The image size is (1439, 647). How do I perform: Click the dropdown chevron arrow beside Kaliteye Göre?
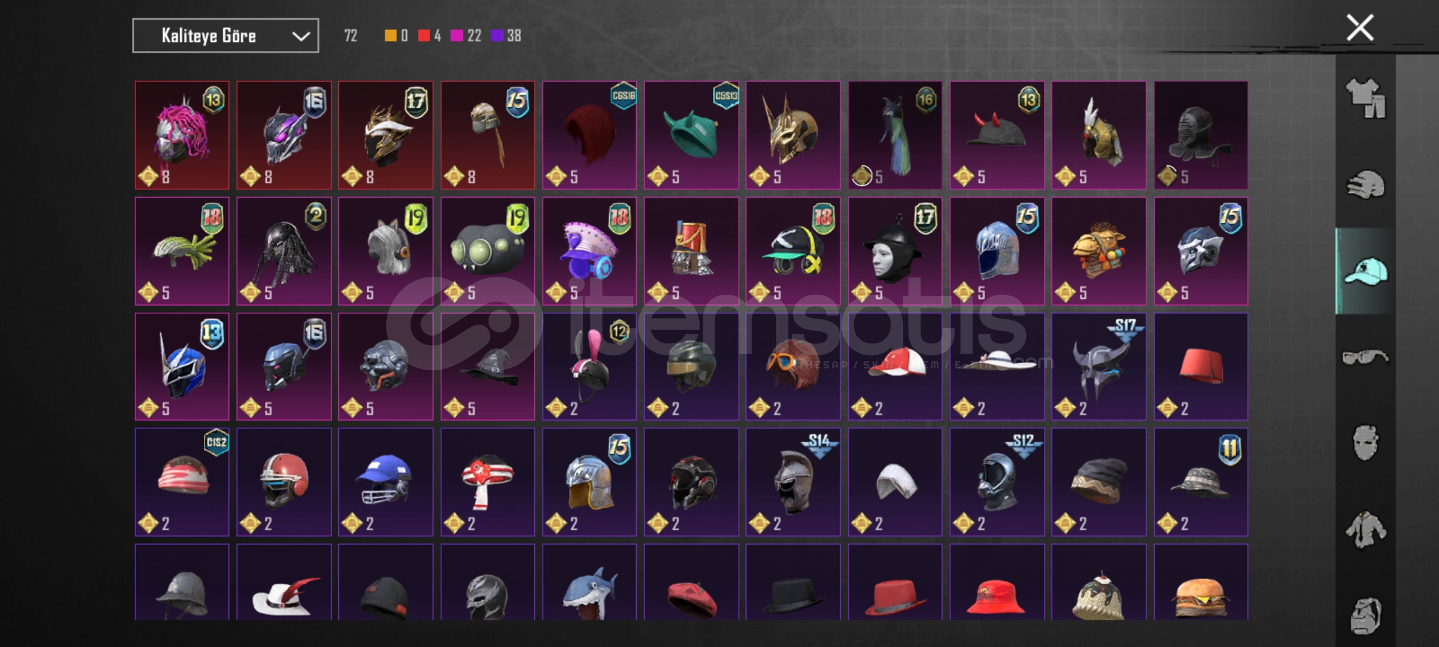300,37
